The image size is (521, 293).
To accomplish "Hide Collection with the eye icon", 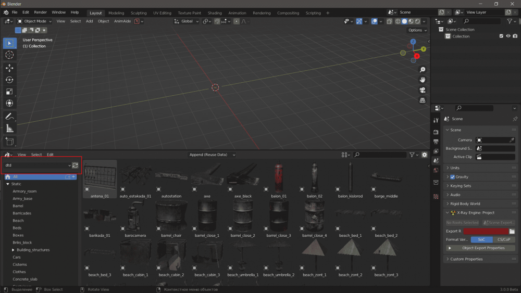I will click(508, 36).
